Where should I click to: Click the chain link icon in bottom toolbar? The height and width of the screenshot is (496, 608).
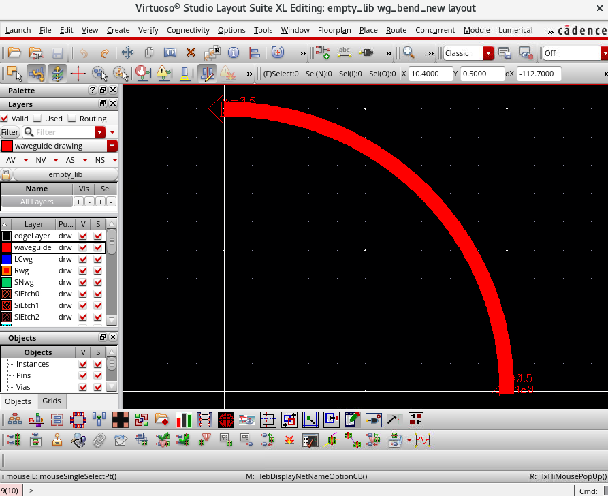(99, 440)
